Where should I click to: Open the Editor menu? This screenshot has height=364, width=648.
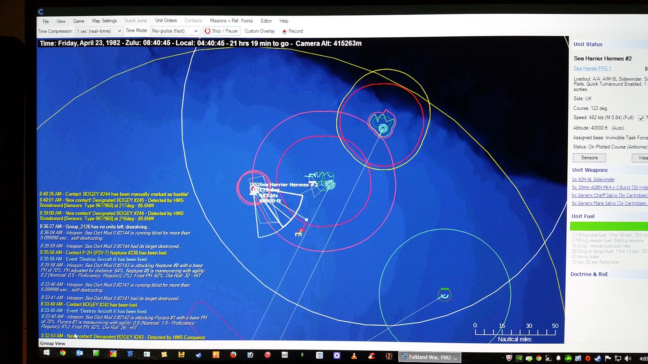(x=266, y=21)
